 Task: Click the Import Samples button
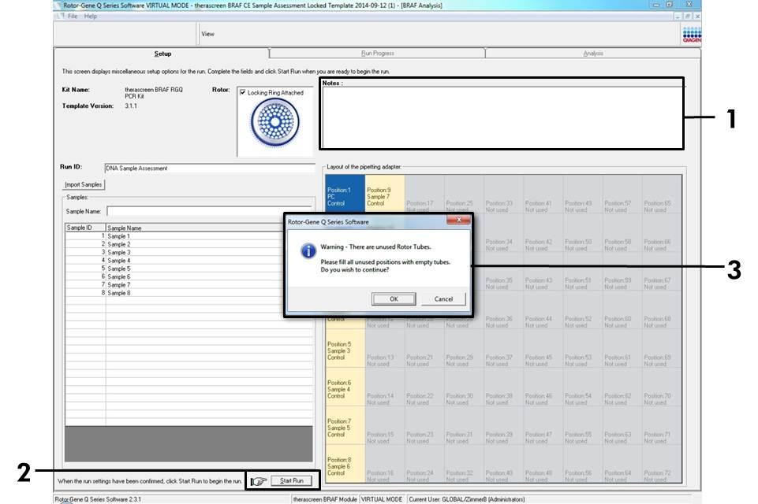click(83, 184)
